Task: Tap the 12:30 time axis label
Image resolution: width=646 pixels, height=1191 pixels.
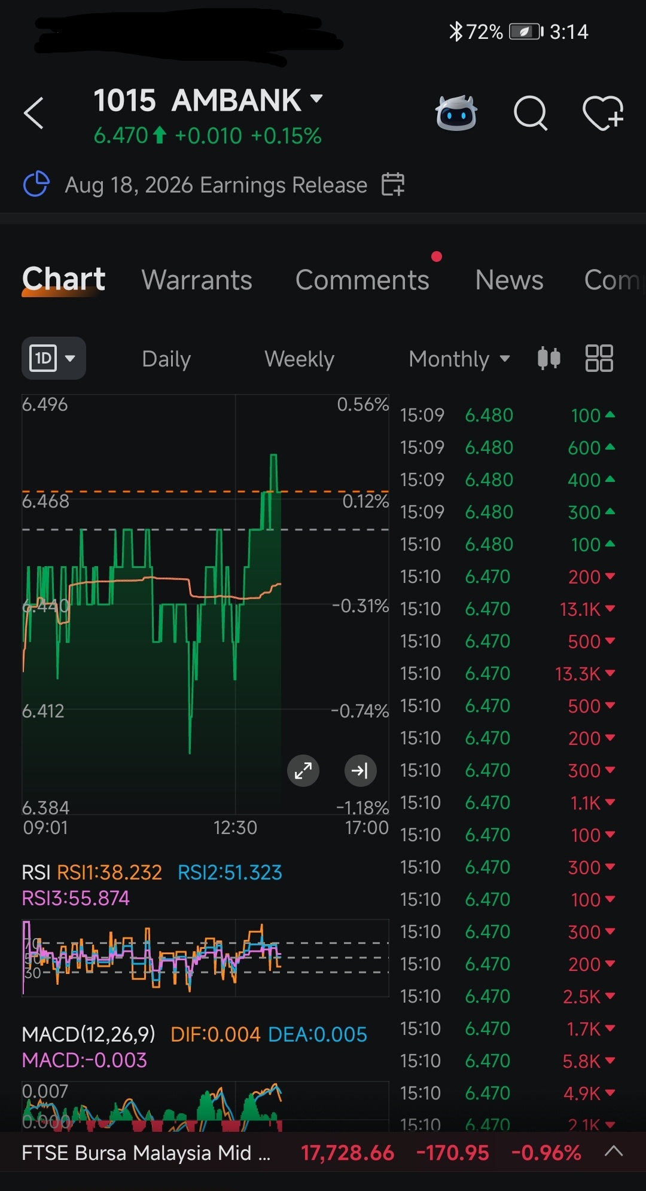Action: pos(235,828)
